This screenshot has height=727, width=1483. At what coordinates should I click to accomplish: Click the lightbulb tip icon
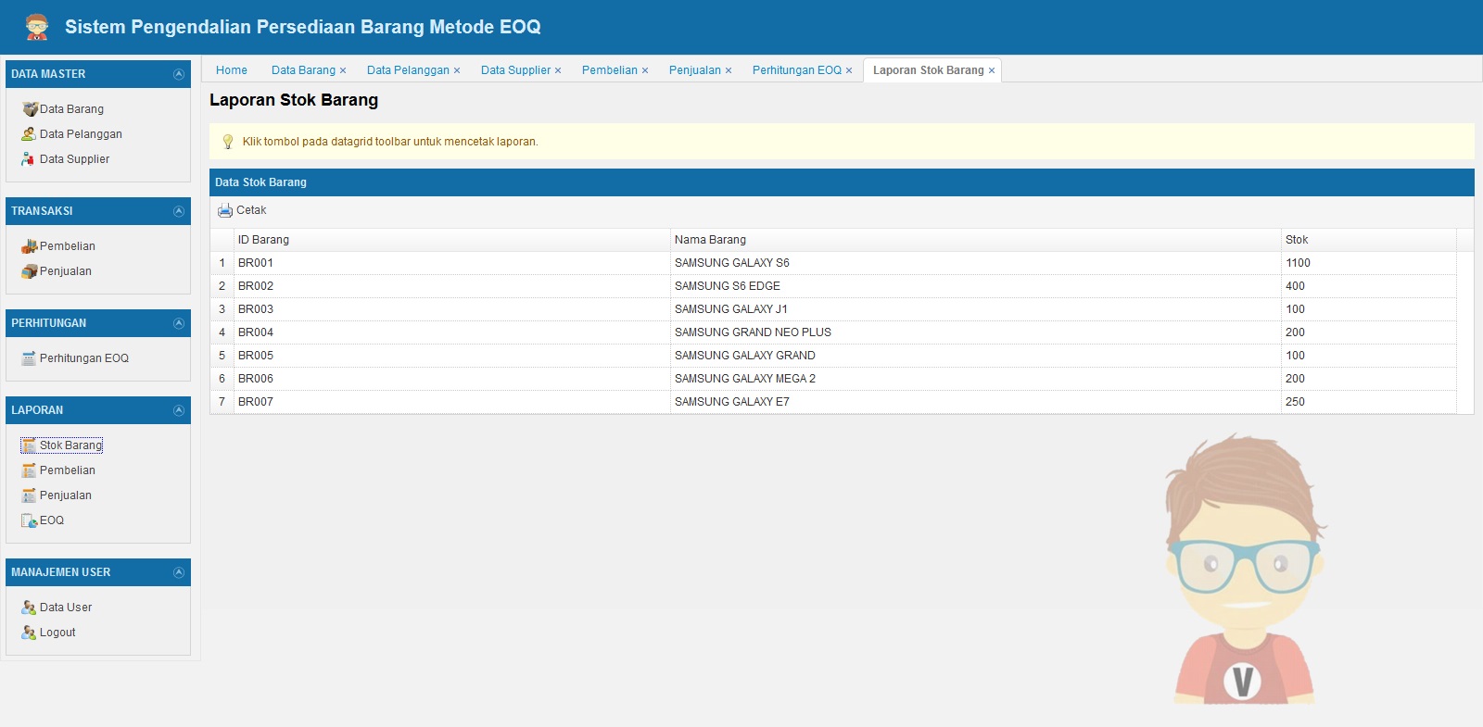(228, 142)
